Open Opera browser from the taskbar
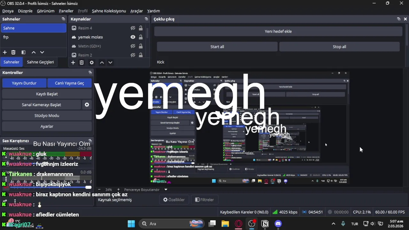 238,224
